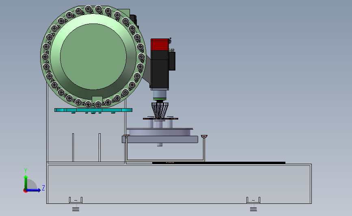352x216 pixels.
Task: Select the teal mounting plate under the magazine
Action: tap(93, 110)
